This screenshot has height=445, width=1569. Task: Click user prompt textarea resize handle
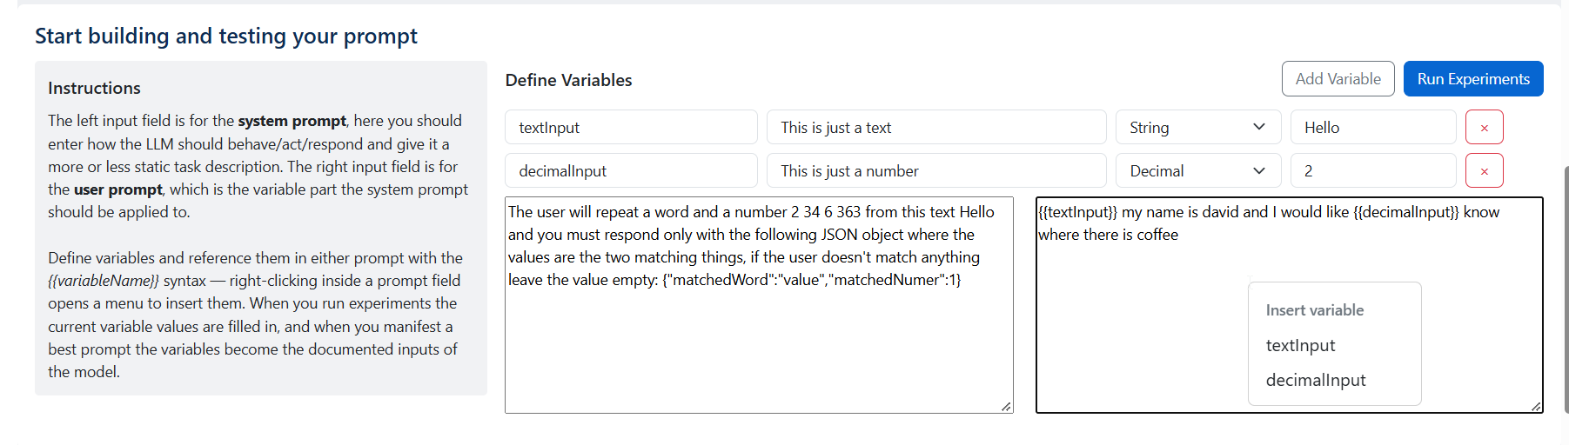pyautogui.click(x=1536, y=406)
